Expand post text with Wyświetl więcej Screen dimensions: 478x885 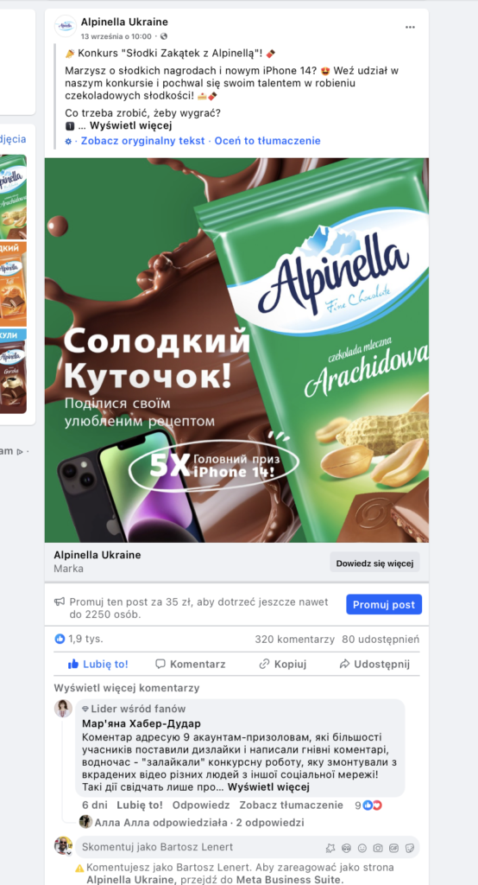[131, 125]
